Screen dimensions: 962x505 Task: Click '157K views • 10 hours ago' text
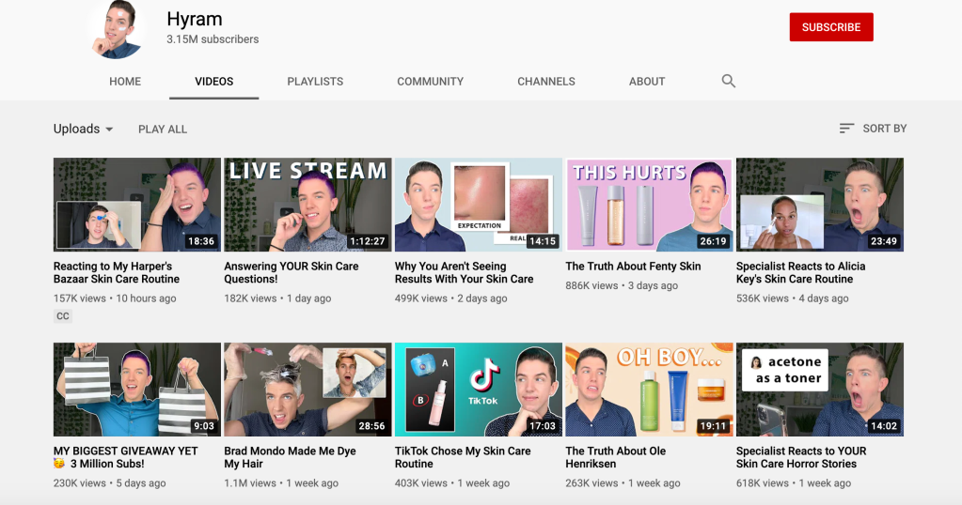click(x=115, y=298)
